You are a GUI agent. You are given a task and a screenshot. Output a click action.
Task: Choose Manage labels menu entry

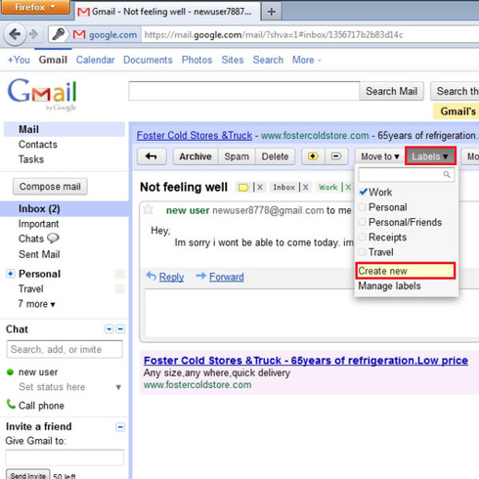pyautogui.click(x=389, y=286)
